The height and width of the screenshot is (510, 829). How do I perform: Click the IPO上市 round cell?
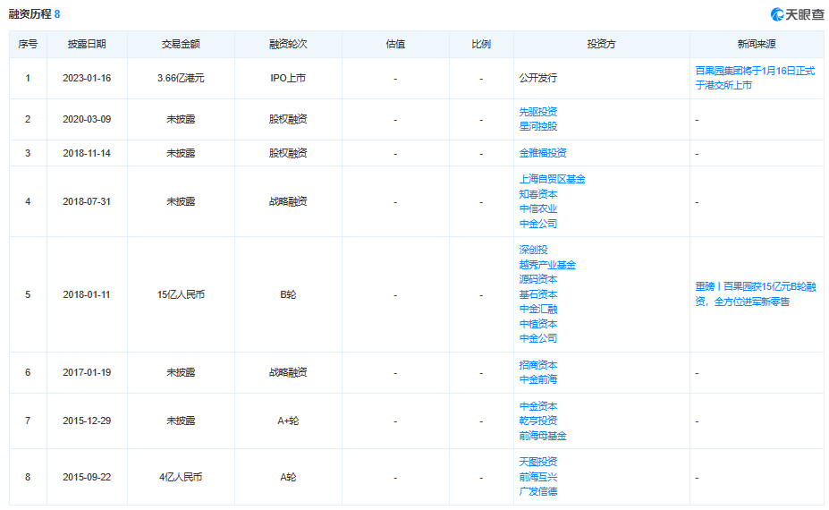(288, 78)
